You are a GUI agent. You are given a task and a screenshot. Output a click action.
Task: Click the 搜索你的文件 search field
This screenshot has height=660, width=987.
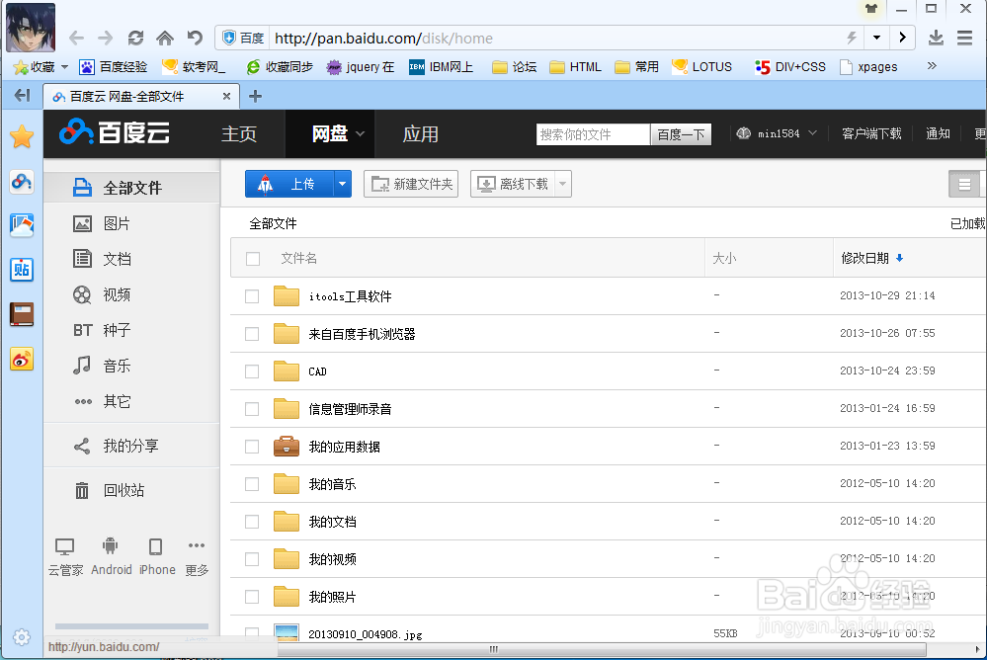[593, 134]
